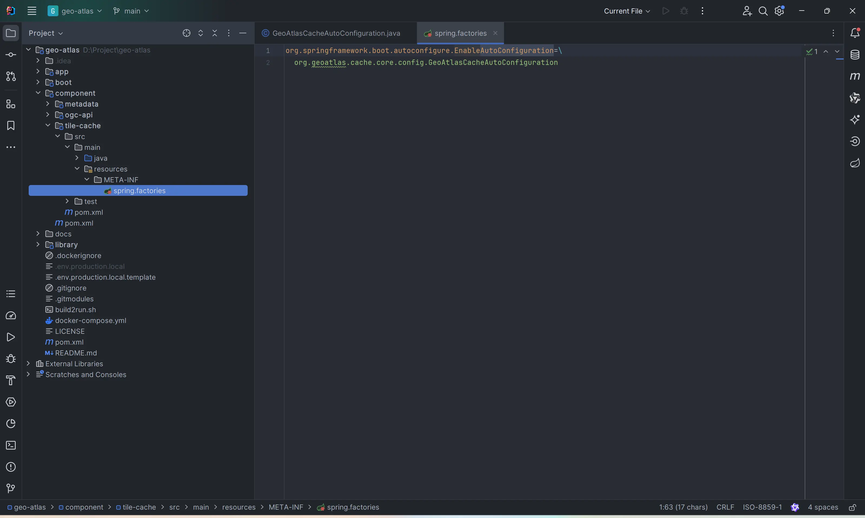This screenshot has width=865, height=518.
Task: Open Search Everywhere magnifier
Action: coord(763,11)
